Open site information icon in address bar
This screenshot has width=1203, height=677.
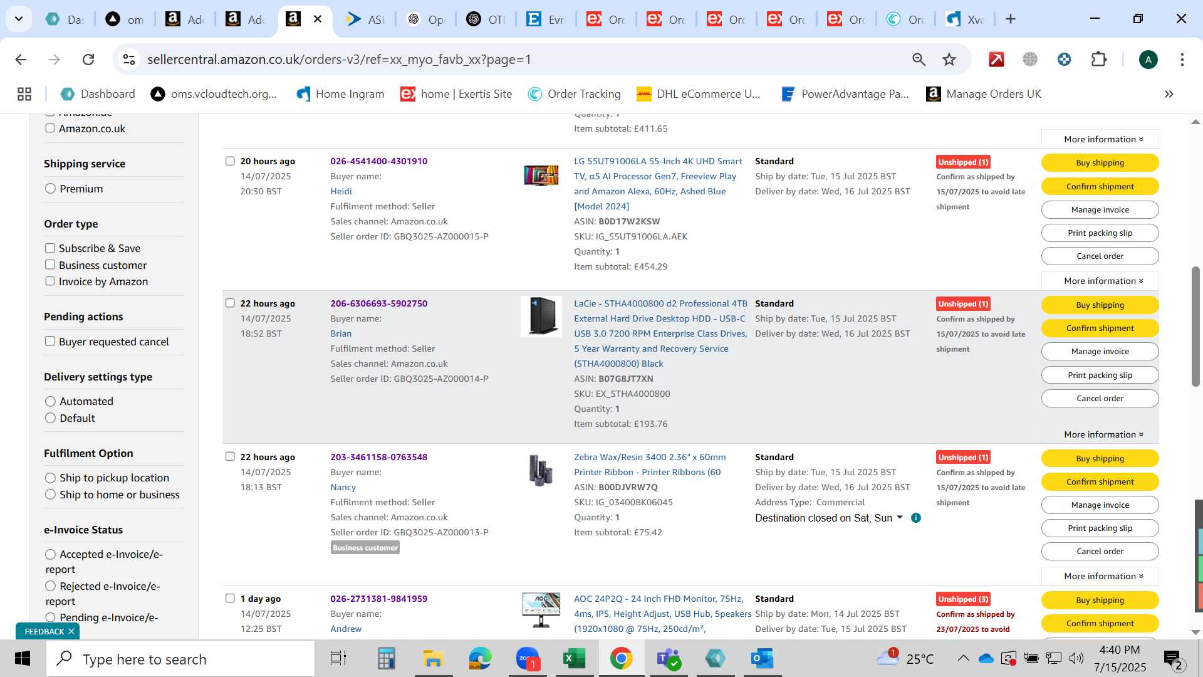click(x=129, y=60)
